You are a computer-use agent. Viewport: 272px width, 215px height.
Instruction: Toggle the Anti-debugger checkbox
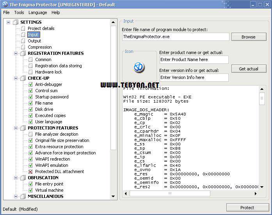click(31, 84)
